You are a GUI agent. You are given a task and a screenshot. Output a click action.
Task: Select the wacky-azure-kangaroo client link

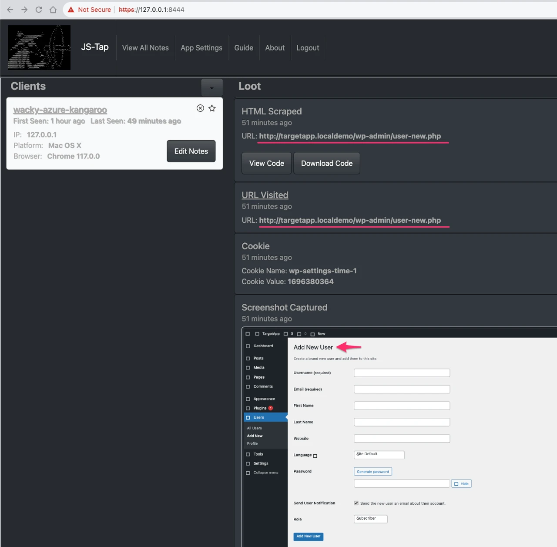click(x=60, y=110)
